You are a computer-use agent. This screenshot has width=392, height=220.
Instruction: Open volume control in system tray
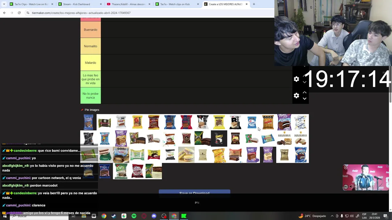tap(352, 216)
